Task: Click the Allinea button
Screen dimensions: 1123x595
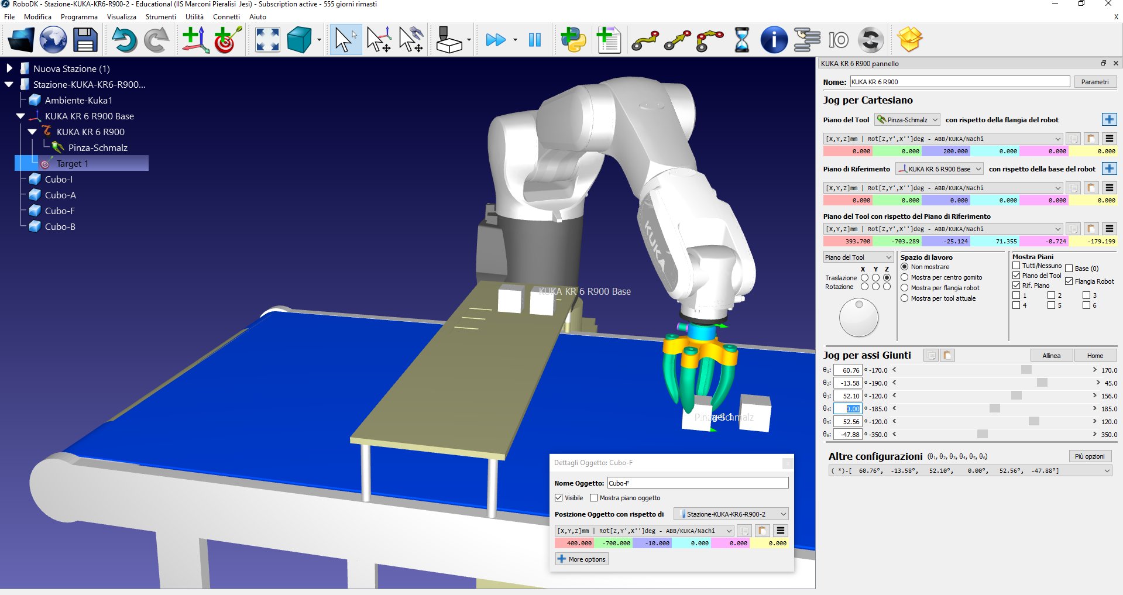Action: [1052, 356]
